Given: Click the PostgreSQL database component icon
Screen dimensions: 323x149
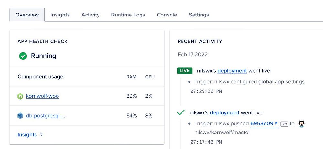Looking at the screenshot, I should click(x=20, y=116).
